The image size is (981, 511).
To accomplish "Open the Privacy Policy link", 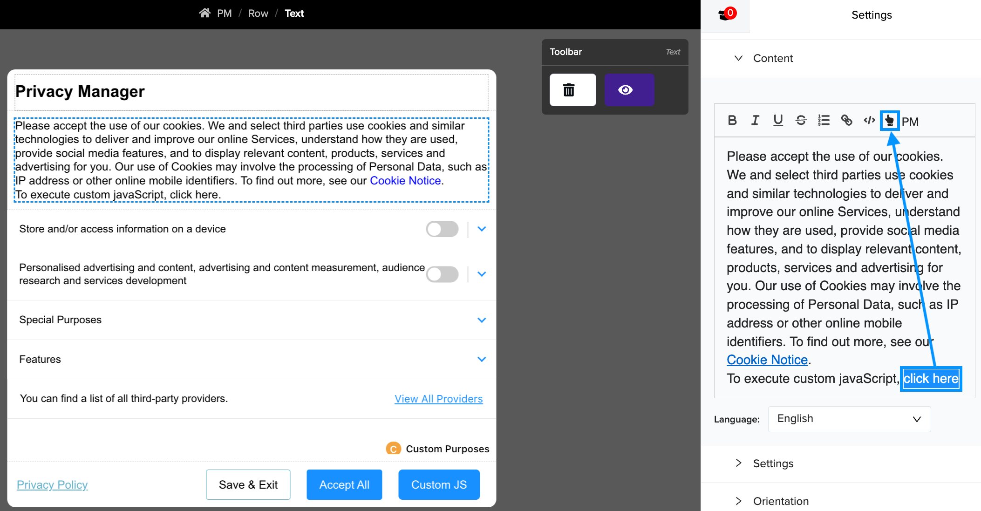I will click(52, 485).
